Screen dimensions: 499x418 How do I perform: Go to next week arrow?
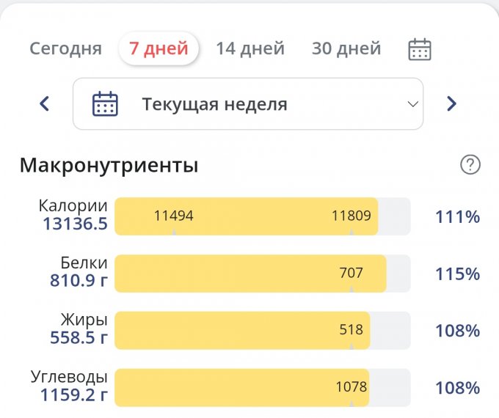tap(451, 103)
